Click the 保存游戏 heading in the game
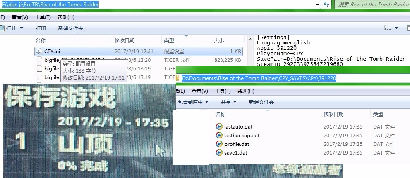The image size is (410, 178). tap(60, 96)
